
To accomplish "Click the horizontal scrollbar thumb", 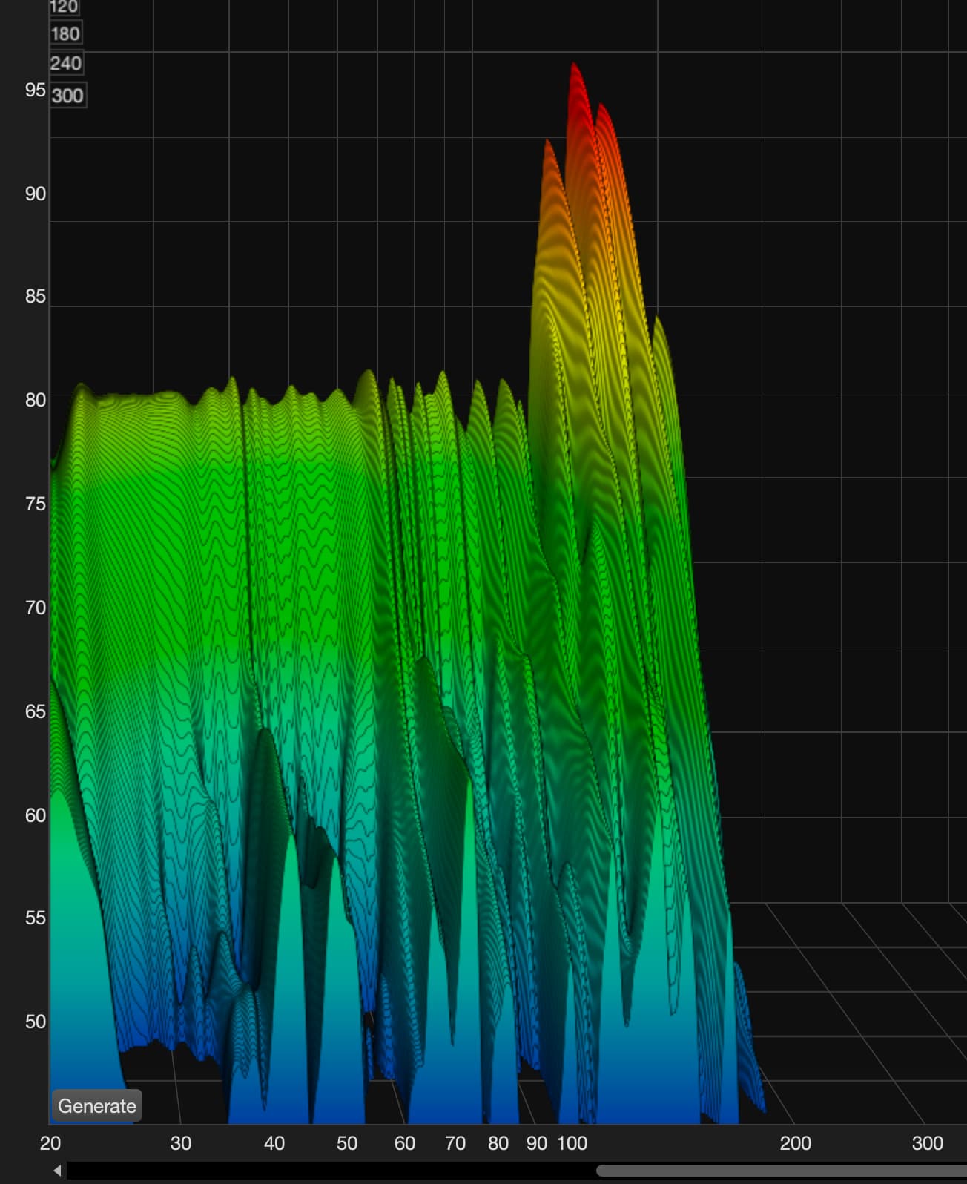I will (780, 1171).
